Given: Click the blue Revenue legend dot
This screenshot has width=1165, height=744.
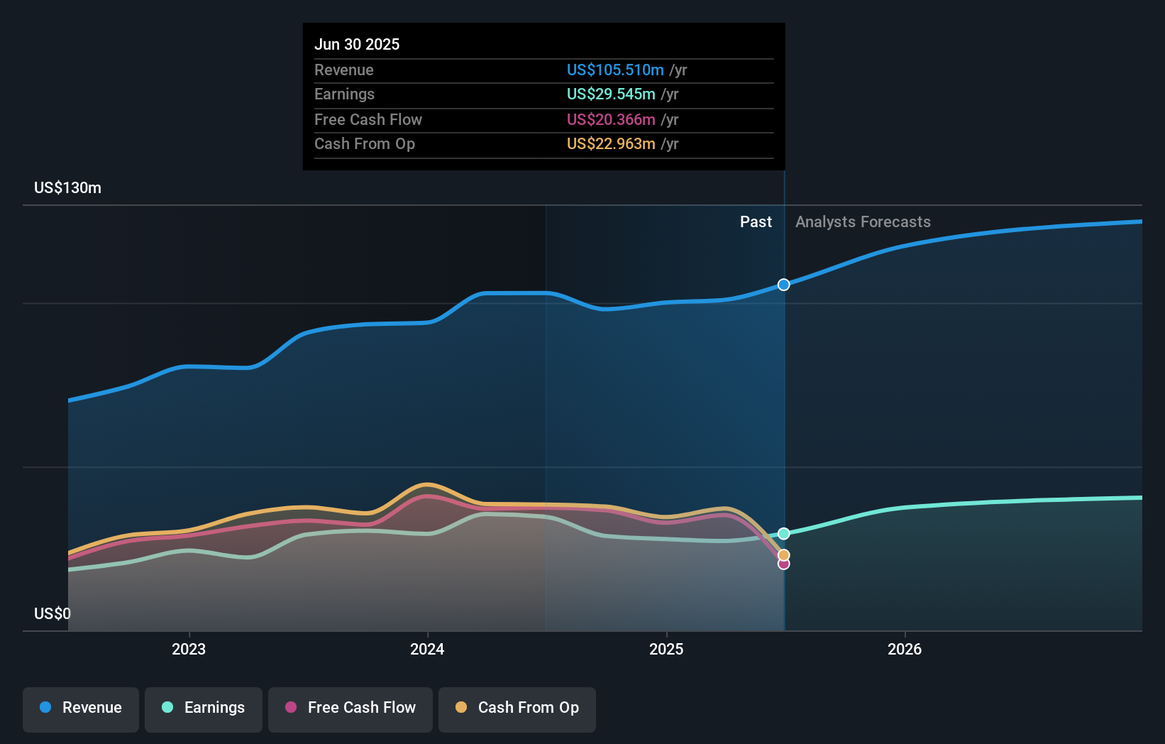Looking at the screenshot, I should (45, 708).
